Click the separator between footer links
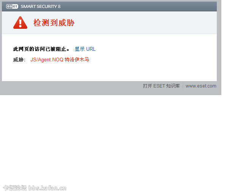Image resolution: width=243 pixels, height=194 pixels. [x=183, y=86]
